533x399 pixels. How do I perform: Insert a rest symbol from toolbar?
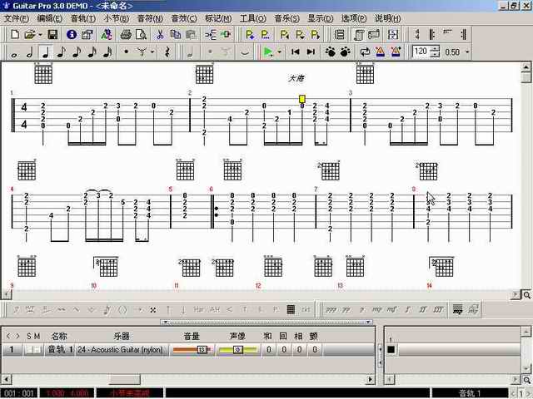pos(167,52)
